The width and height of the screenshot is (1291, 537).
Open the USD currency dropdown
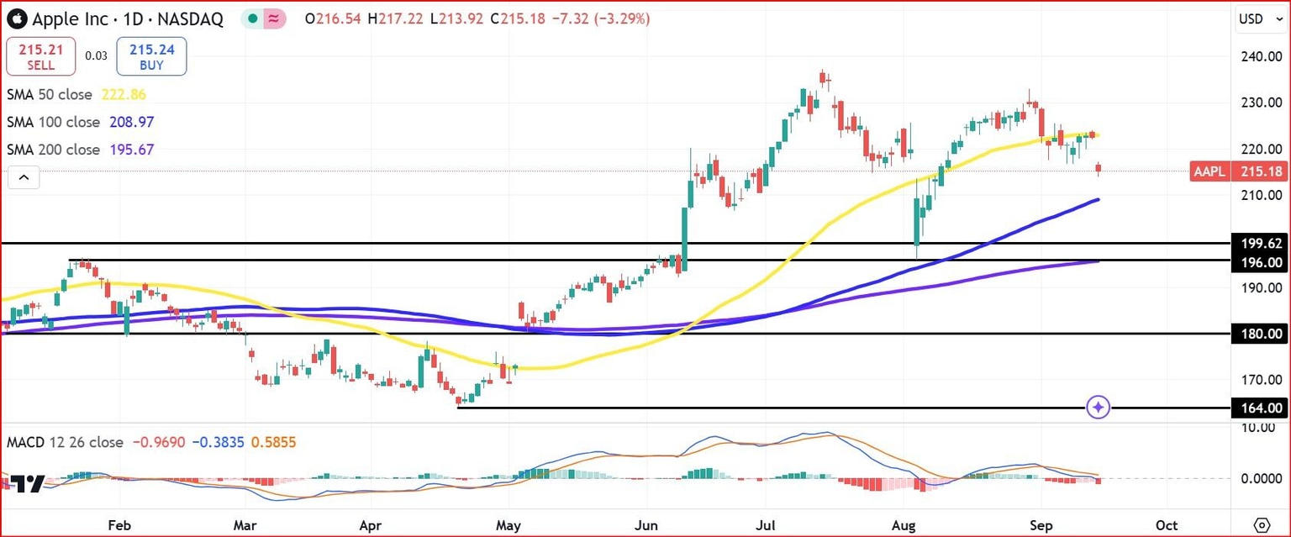1257,19
